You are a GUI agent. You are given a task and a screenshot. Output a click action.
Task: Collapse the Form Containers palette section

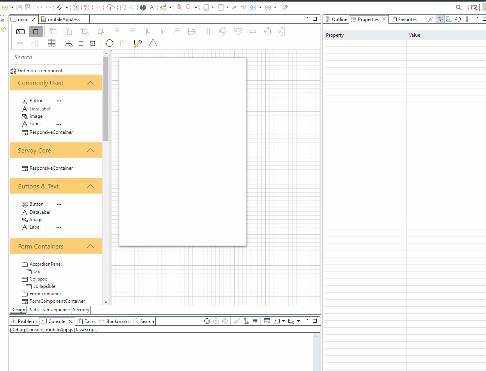click(x=90, y=246)
